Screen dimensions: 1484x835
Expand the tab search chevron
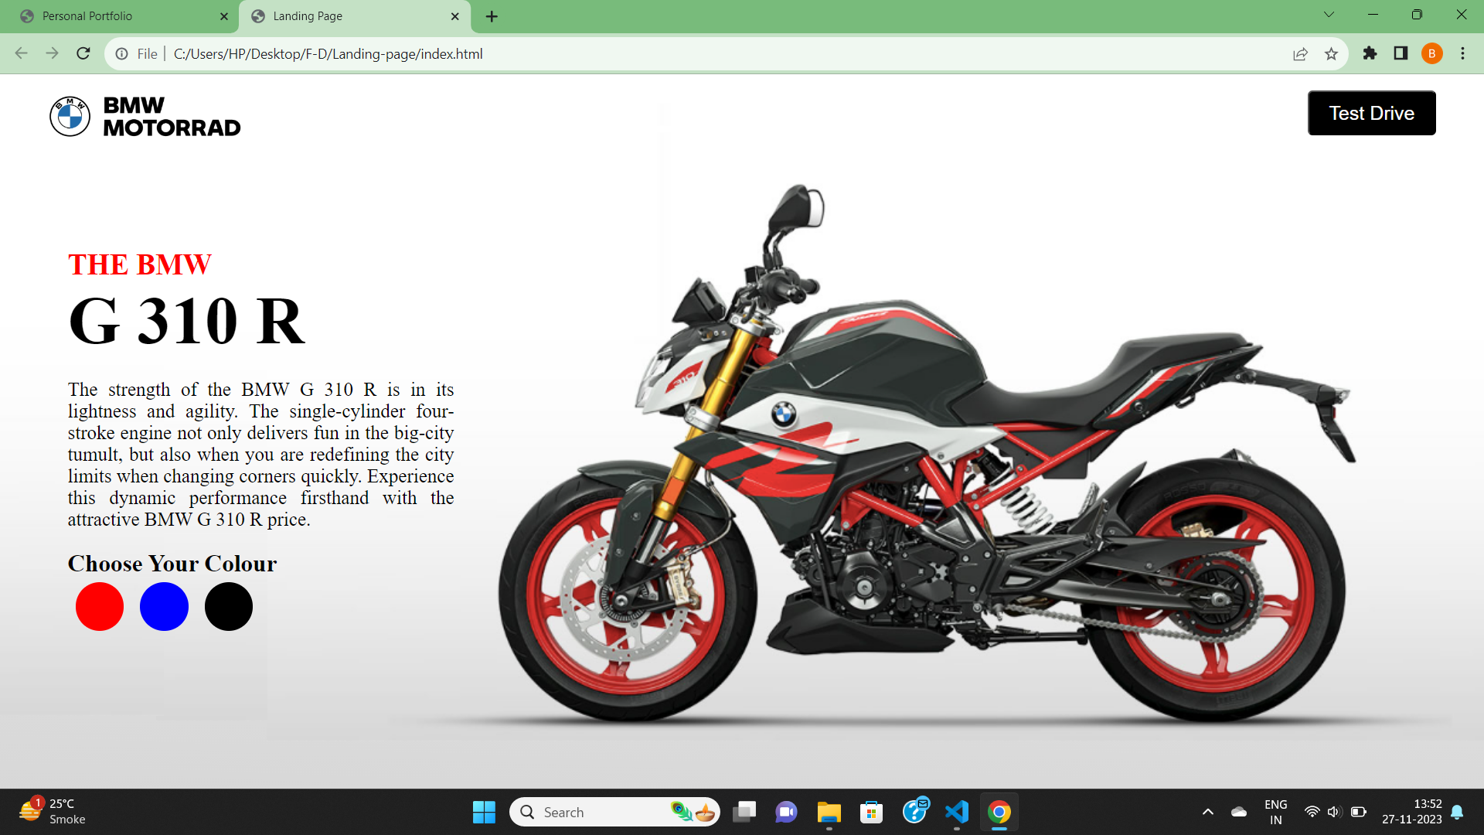[x=1329, y=15]
